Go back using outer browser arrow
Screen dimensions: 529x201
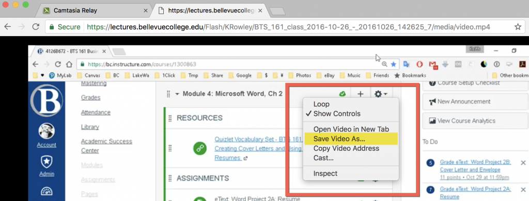[x=7, y=27]
